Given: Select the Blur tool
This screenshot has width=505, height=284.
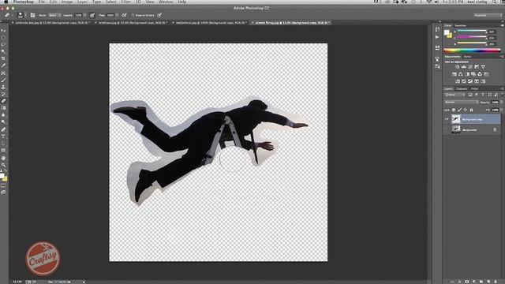Looking at the screenshot, I should [x=3, y=115].
